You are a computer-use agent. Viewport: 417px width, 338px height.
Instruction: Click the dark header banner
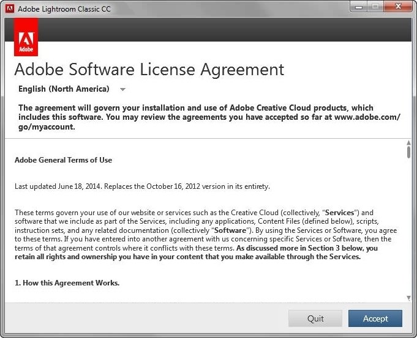click(225, 29)
